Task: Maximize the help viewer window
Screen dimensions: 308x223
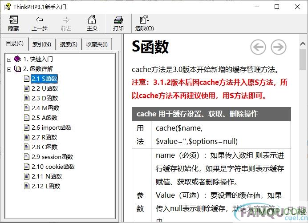Action: (277, 7)
